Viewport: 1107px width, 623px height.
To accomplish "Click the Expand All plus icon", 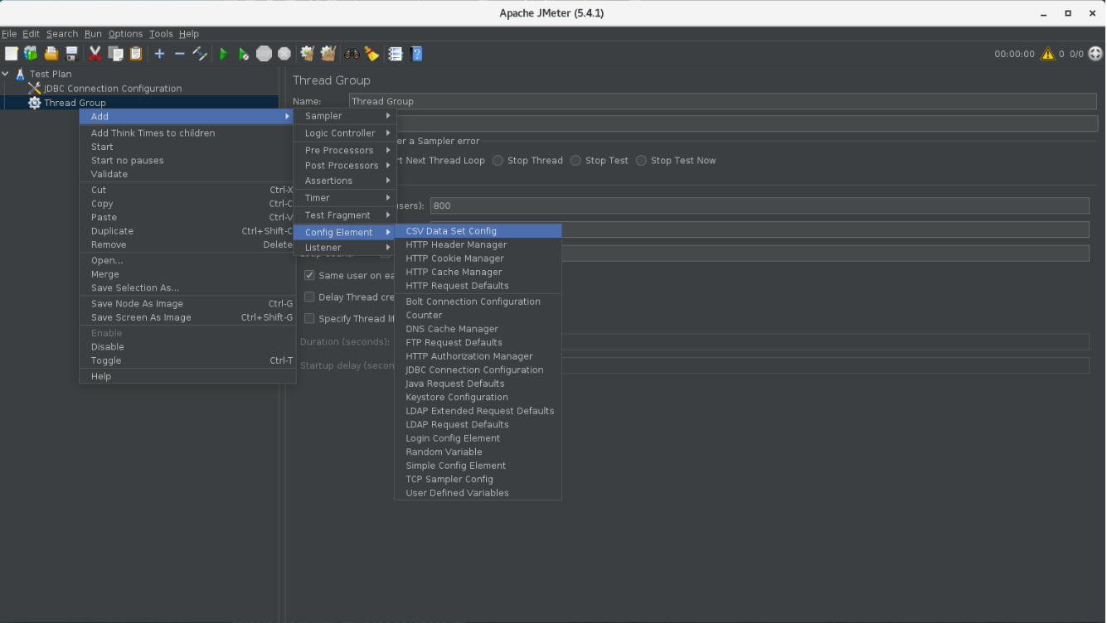I will tap(159, 54).
